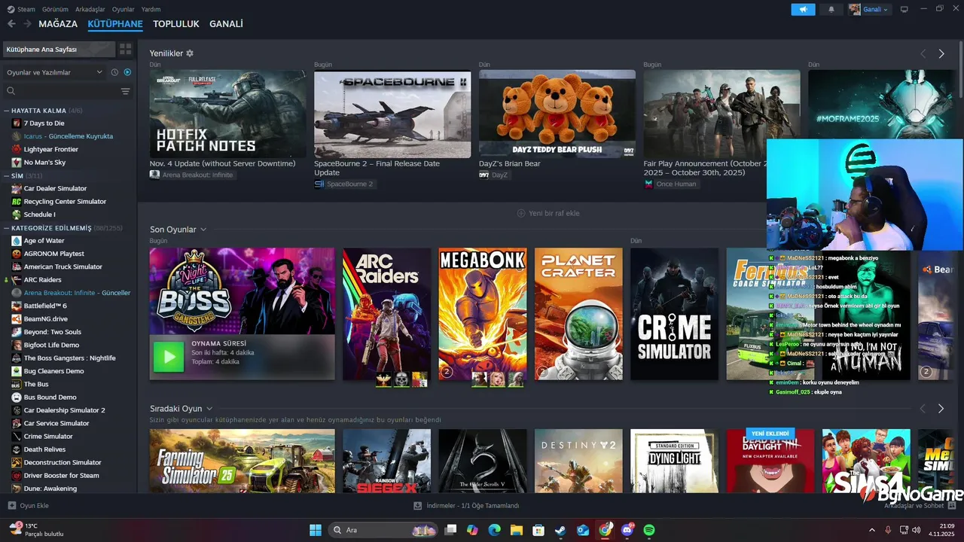Open Copilot from the taskbar
Screen dimensions: 964x542
[472, 530]
